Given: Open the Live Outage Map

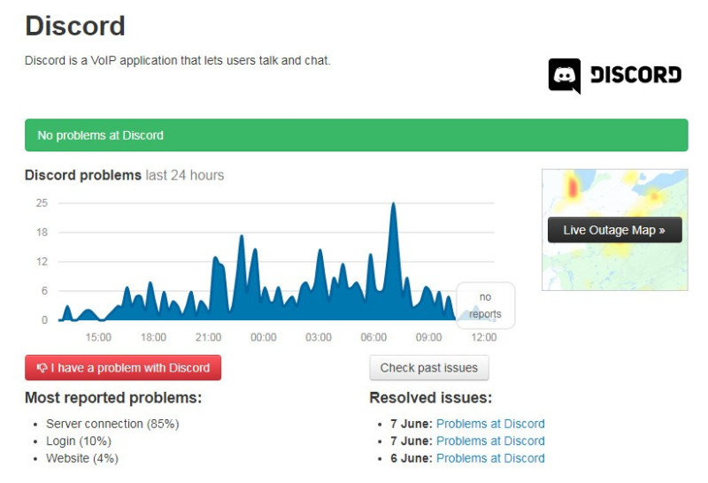Looking at the screenshot, I should [614, 230].
